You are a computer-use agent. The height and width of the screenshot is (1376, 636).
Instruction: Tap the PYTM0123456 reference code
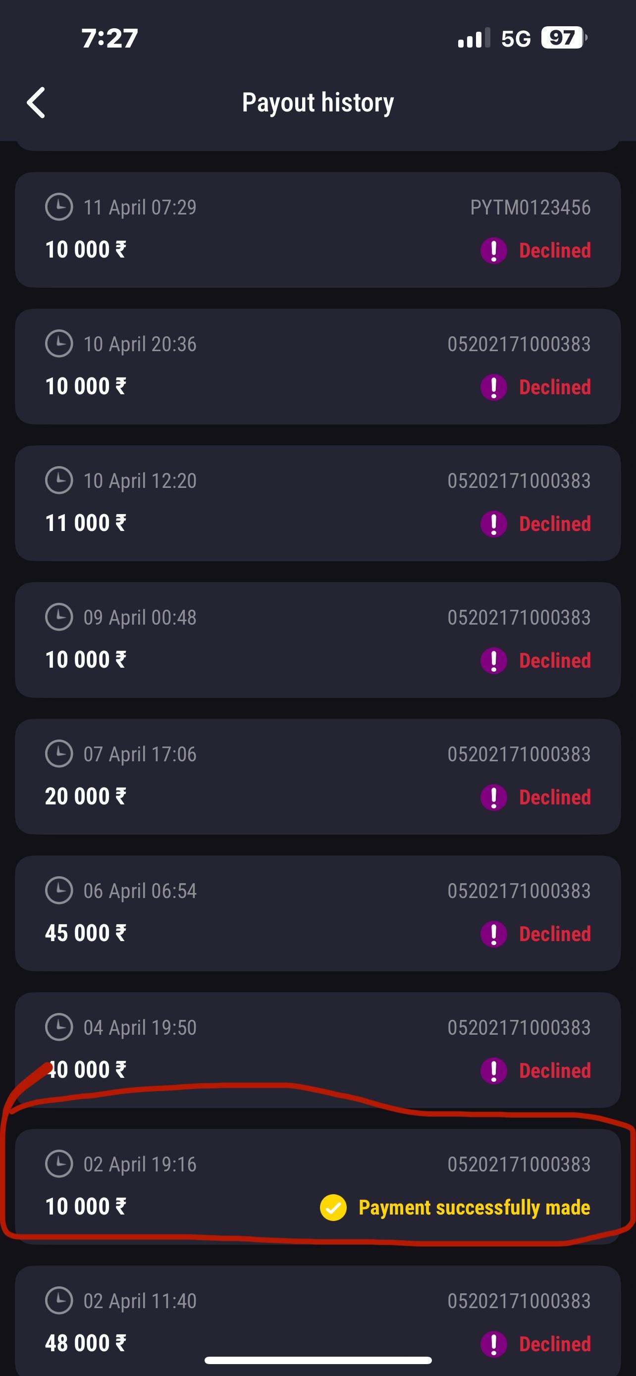[x=530, y=207]
